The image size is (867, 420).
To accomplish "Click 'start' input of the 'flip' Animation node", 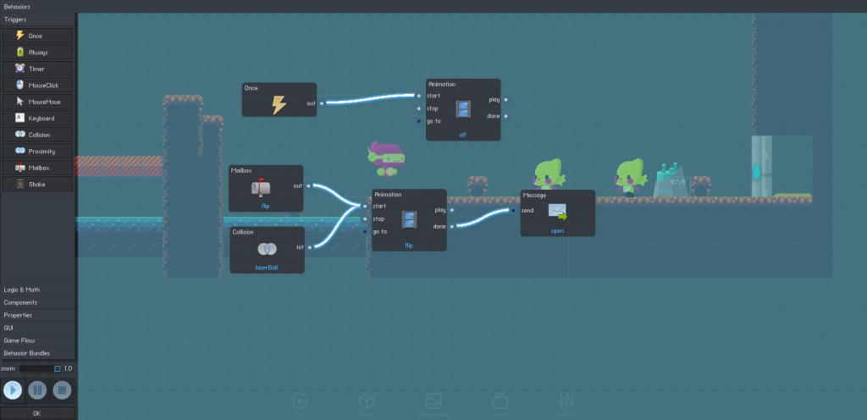I will tap(365, 206).
